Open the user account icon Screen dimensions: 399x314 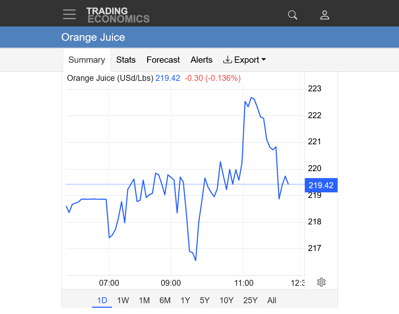[x=324, y=15]
